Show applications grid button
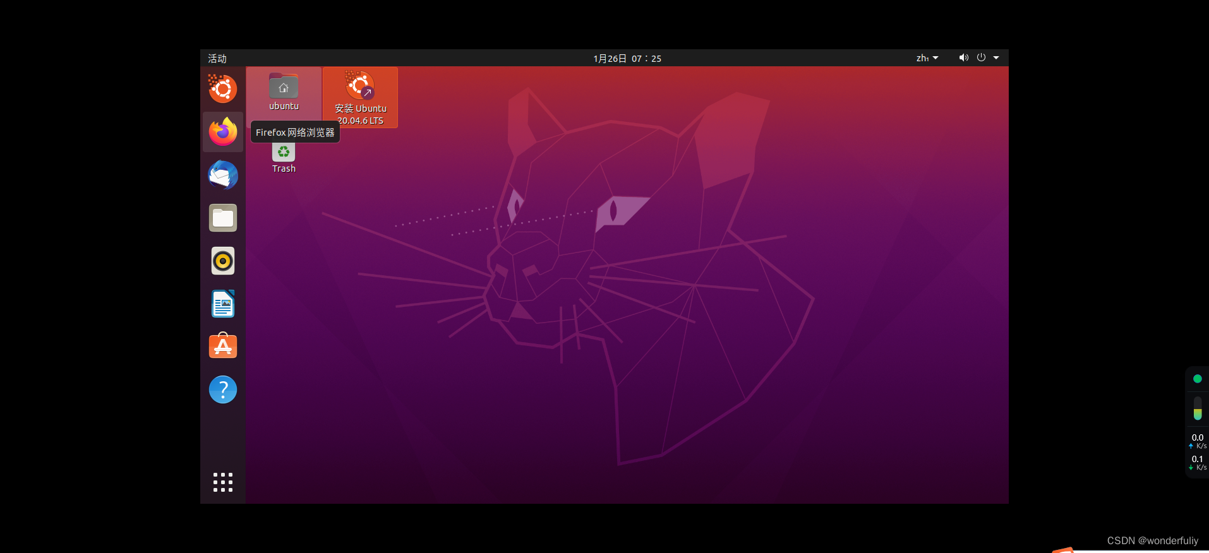This screenshot has height=553, width=1209. click(x=222, y=482)
